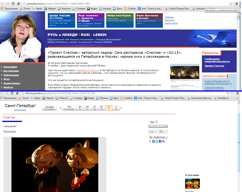Open the Видео bookmark in the bottom window
The image size is (242, 192).
coord(89,98)
